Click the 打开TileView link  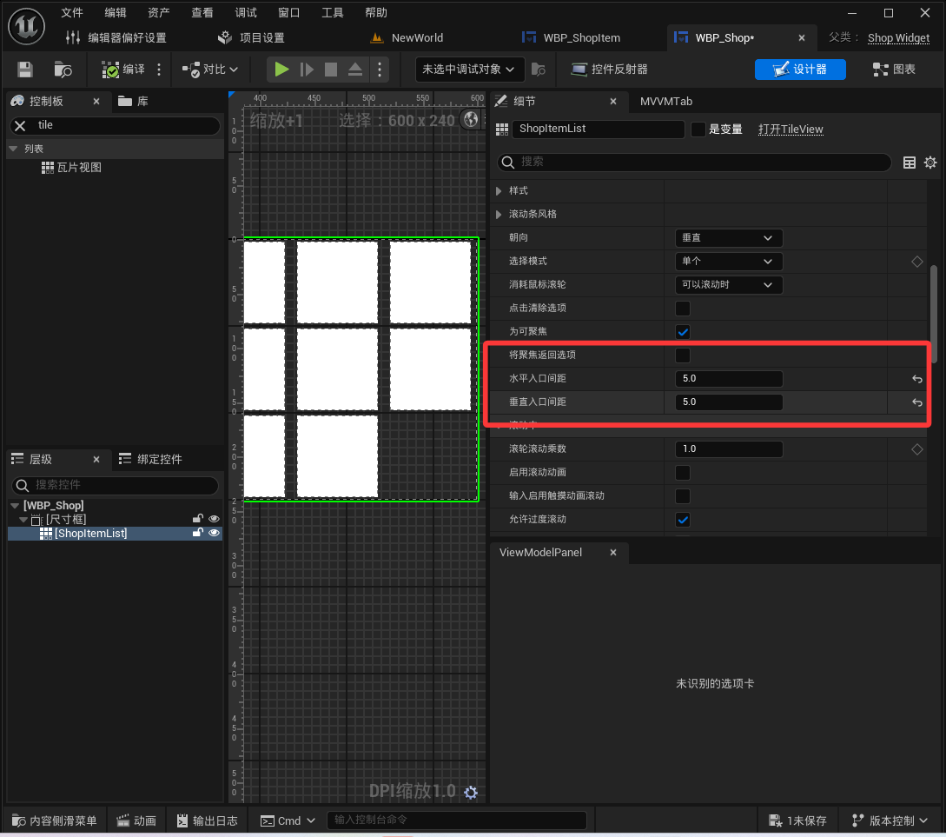[791, 130]
